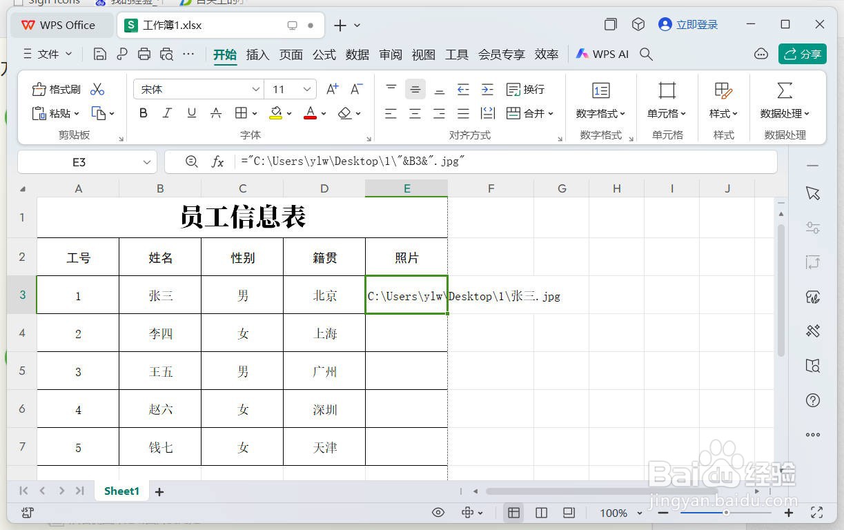Toggle bottom vertical alignment
Viewport: 844px width, 530px height.
(439, 89)
